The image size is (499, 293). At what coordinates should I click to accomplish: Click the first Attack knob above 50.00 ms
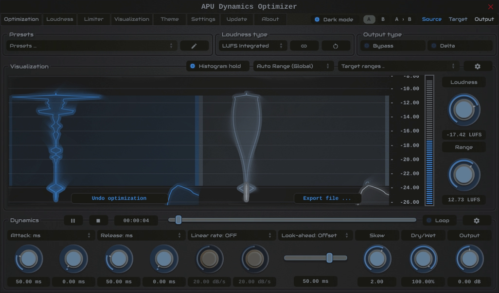pyautogui.click(x=29, y=259)
